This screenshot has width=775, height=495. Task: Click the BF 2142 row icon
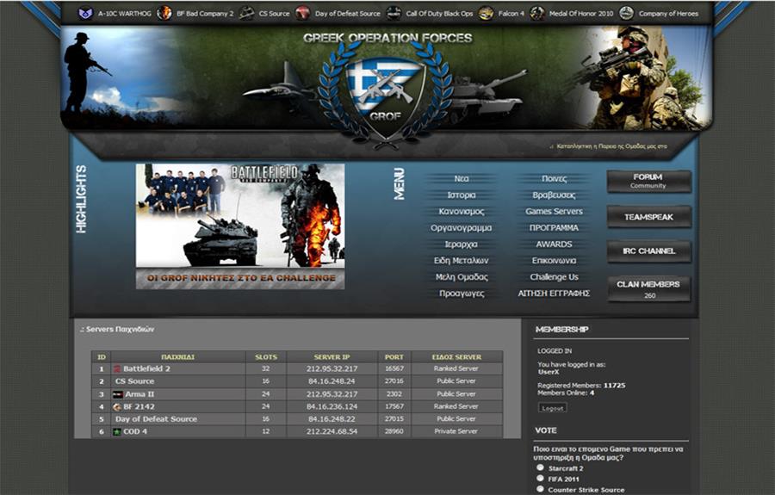pos(117,407)
